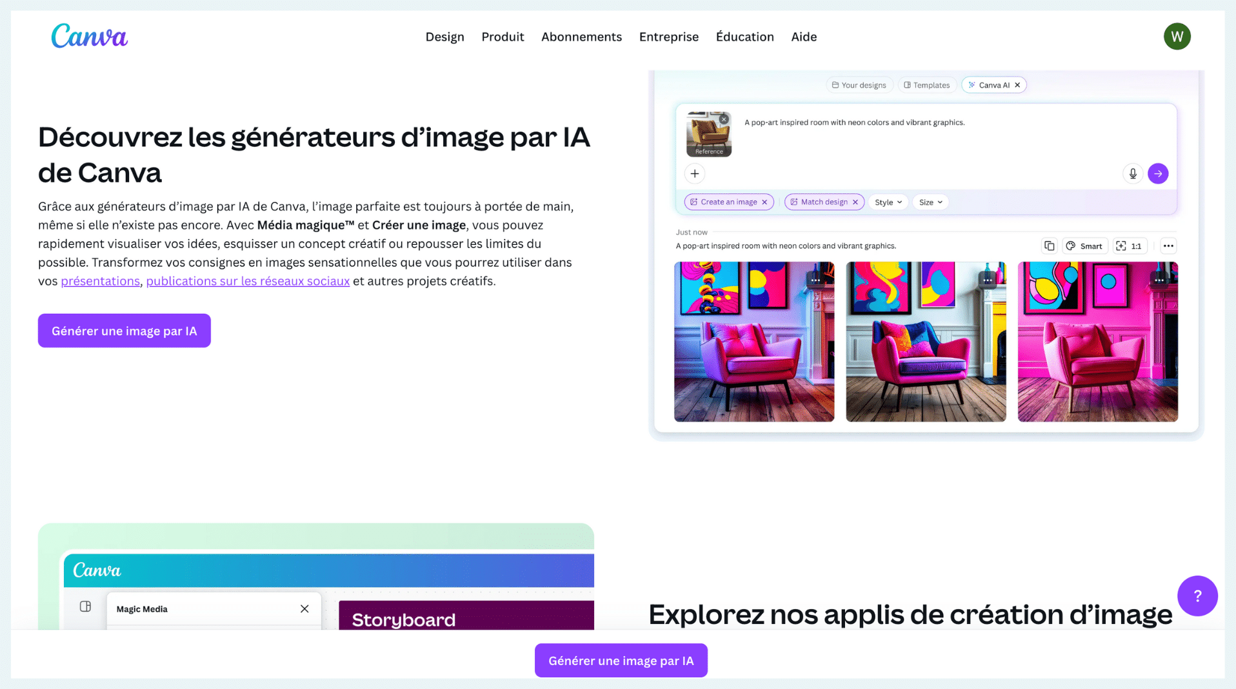Screen dimensions: 1236x689
Task: Switch to the Templates tab
Action: tap(927, 84)
